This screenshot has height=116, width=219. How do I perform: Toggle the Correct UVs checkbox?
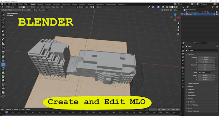(x=22, y=10)
